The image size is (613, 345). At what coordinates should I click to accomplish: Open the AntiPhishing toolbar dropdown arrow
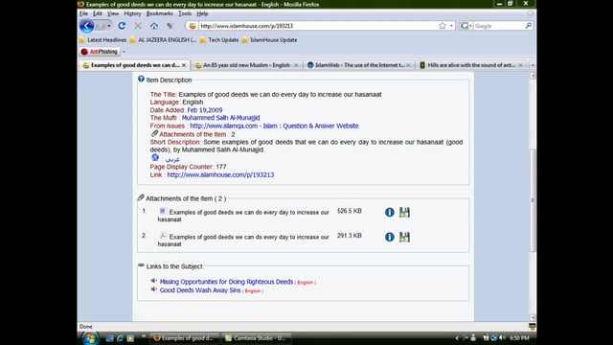pyautogui.click(x=124, y=52)
